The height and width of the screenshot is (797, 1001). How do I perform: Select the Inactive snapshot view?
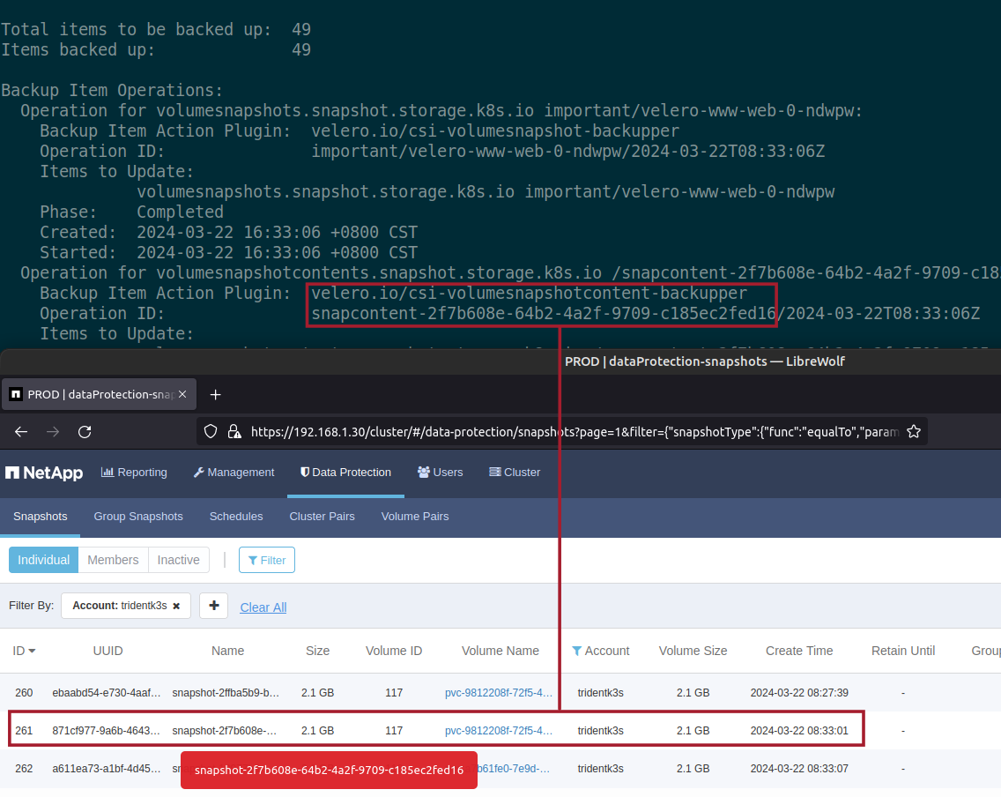[179, 560]
